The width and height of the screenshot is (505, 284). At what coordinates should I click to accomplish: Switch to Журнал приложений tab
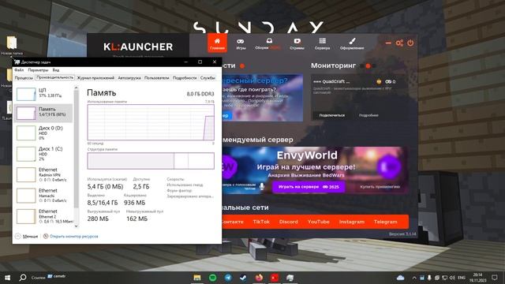coord(95,78)
